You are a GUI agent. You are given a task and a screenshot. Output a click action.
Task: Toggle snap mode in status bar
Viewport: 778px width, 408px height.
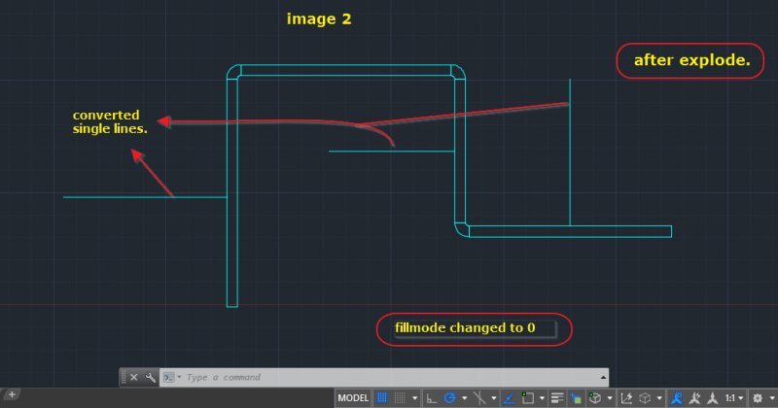coord(400,398)
